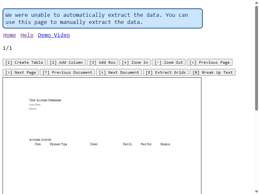Image resolution: width=259 pixels, height=194 pixels.
Task: Click the Balance column header
Action: click(x=165, y=144)
